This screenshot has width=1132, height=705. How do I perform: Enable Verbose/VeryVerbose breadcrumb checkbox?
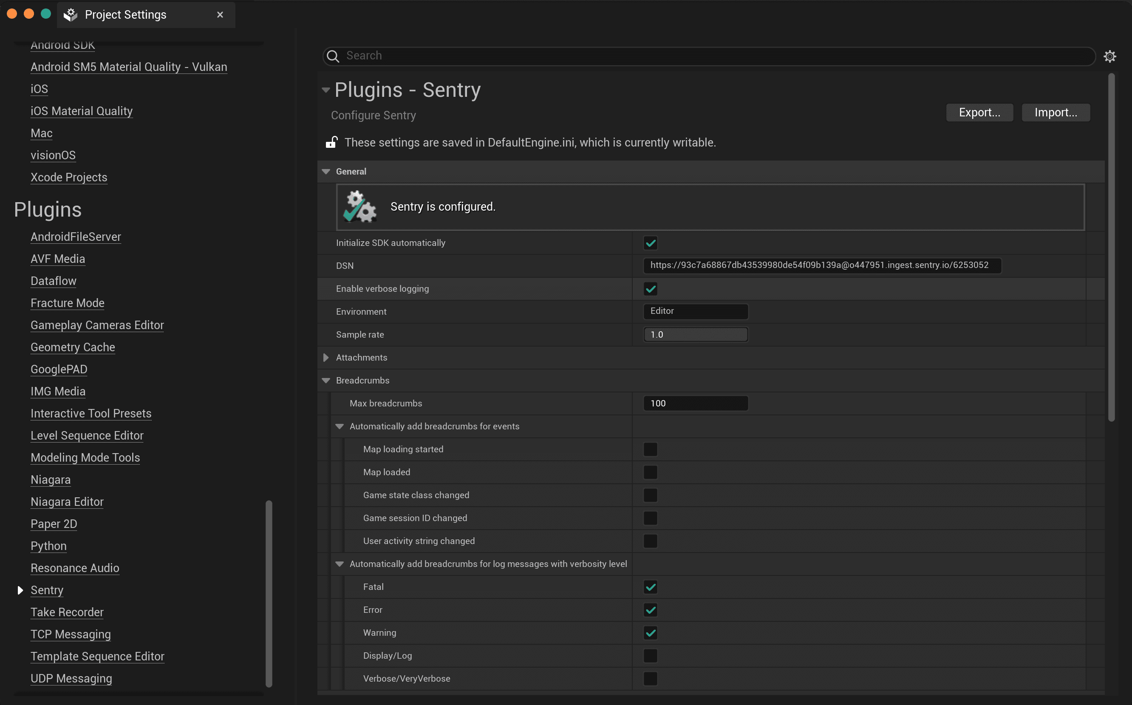650,678
